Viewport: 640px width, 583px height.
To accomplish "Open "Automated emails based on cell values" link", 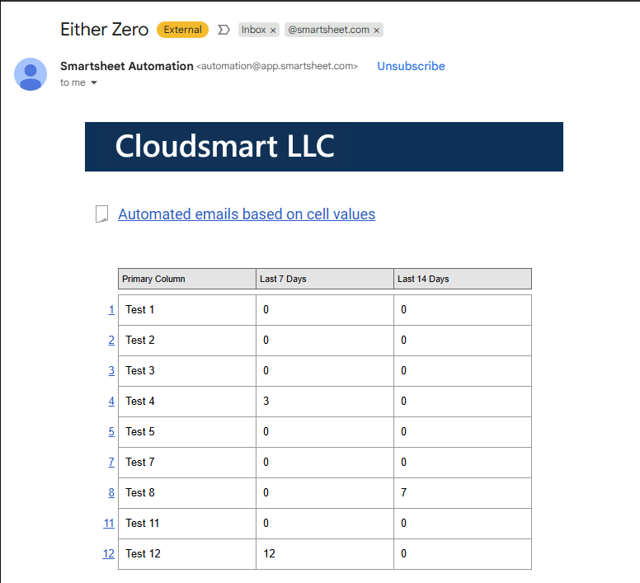I will pyautogui.click(x=247, y=214).
